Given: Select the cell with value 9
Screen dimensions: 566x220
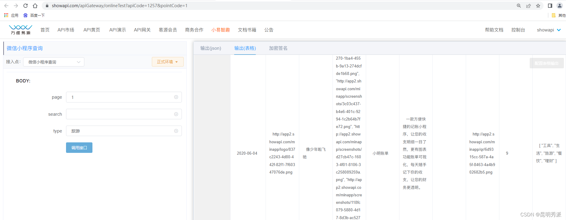Looking at the screenshot, I should (507, 153).
